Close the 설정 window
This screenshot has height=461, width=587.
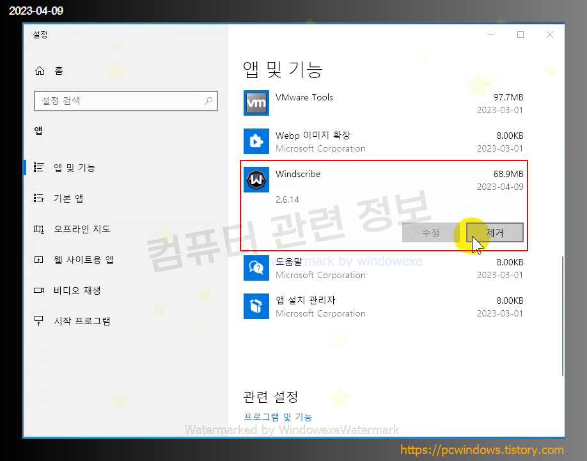[x=549, y=35]
